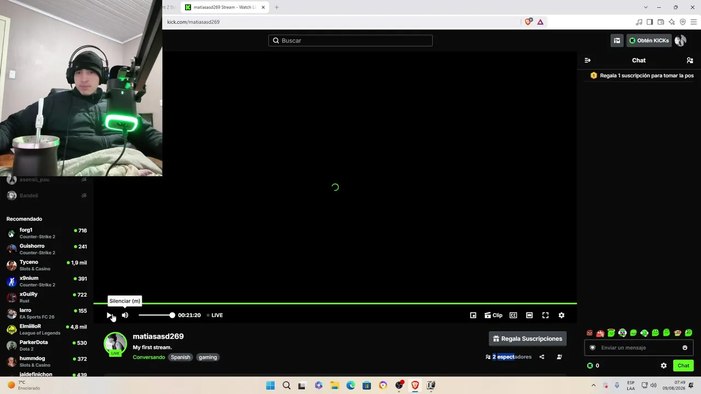
Task: Click the search box labeled Buscar
Action: click(350, 40)
